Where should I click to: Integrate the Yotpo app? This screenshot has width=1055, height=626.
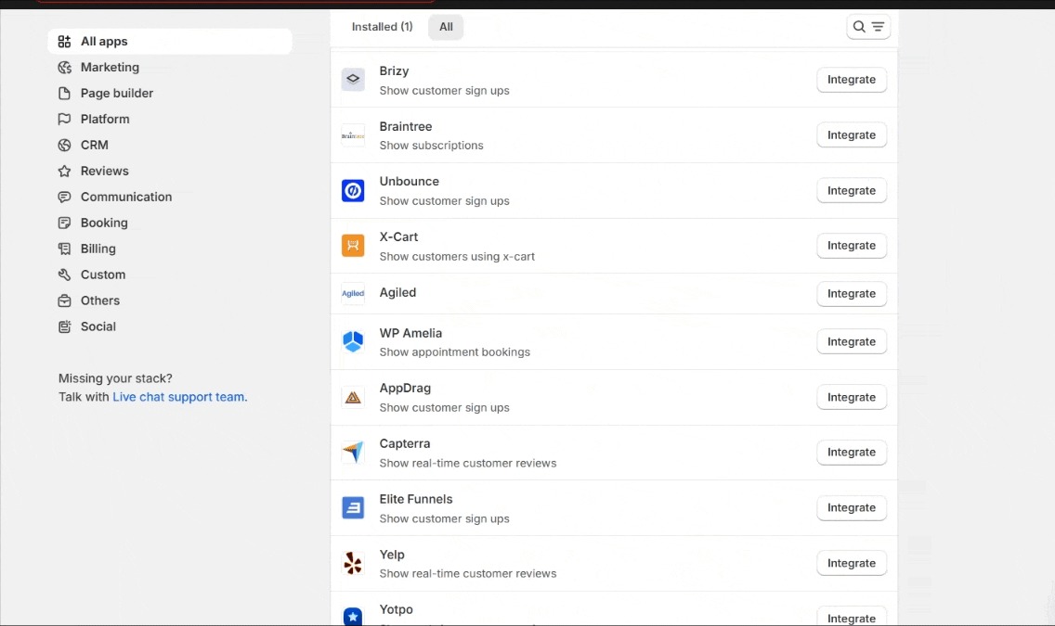click(851, 617)
